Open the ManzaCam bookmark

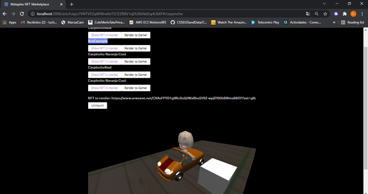coord(72,22)
